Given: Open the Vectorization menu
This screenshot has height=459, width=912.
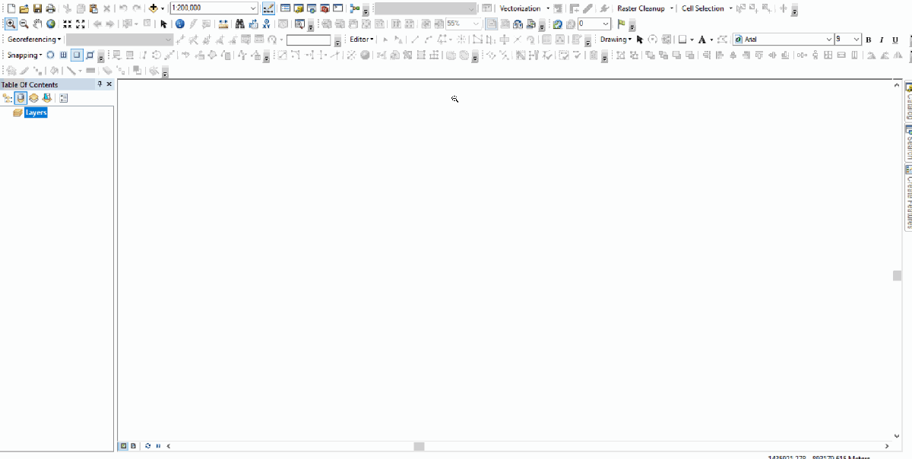Looking at the screenshot, I should (524, 8).
